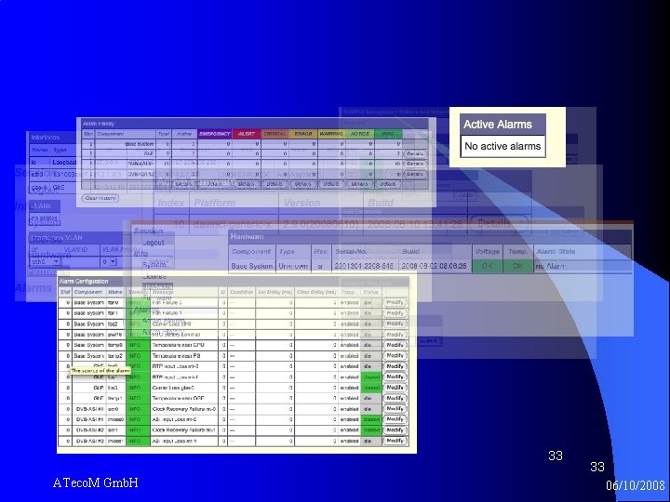The height and width of the screenshot is (502, 670).
Task: Click Modify for Temperature near PS alarm
Action: click(395, 355)
